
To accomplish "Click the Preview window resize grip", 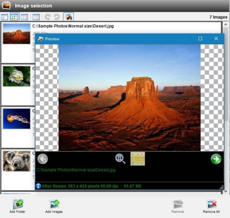I will (222, 187).
